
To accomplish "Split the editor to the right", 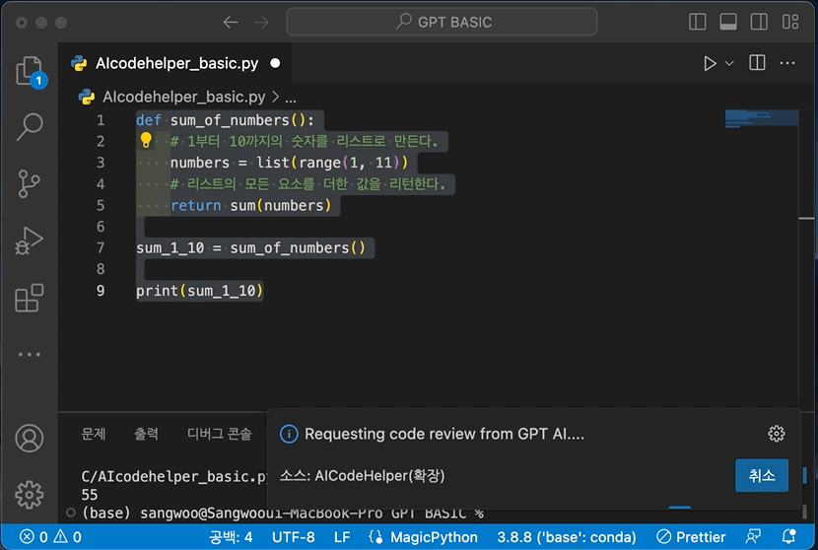I will point(757,63).
